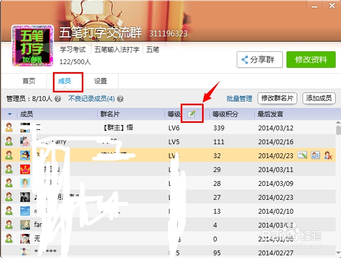This screenshot has height=258, width=341.
Task: Click admin icon on the 2014/01/06 row
Action: tap(9, 239)
